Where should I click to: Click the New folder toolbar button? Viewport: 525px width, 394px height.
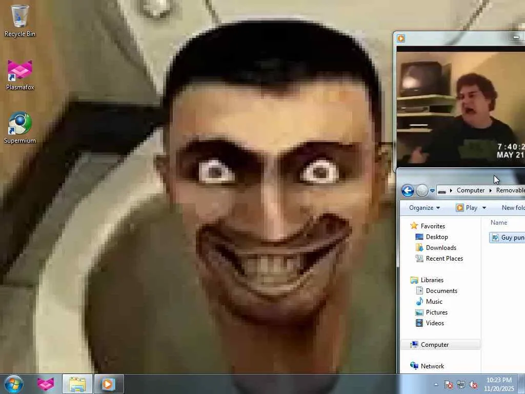[x=513, y=208]
